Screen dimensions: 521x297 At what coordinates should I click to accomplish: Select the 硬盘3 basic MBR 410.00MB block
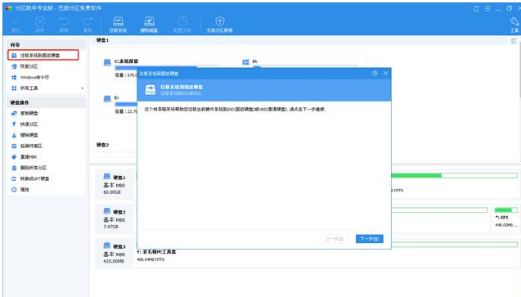pyautogui.click(x=115, y=254)
